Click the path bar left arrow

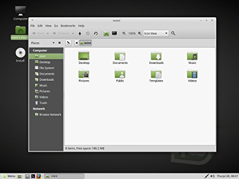pyautogui.click(x=76, y=43)
